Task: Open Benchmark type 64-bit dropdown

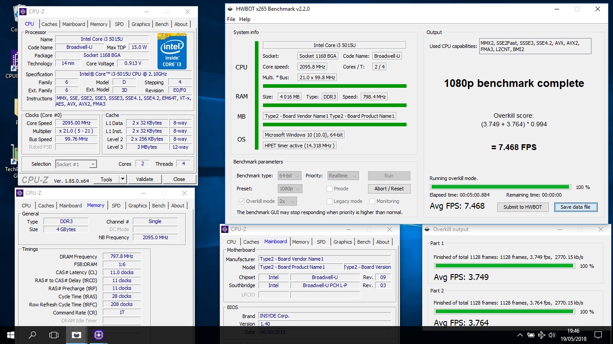Action: (x=290, y=176)
